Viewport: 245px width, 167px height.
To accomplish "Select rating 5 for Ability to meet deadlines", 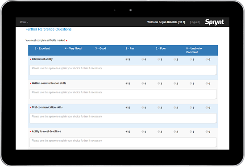I will pyautogui.click(x=127, y=132).
